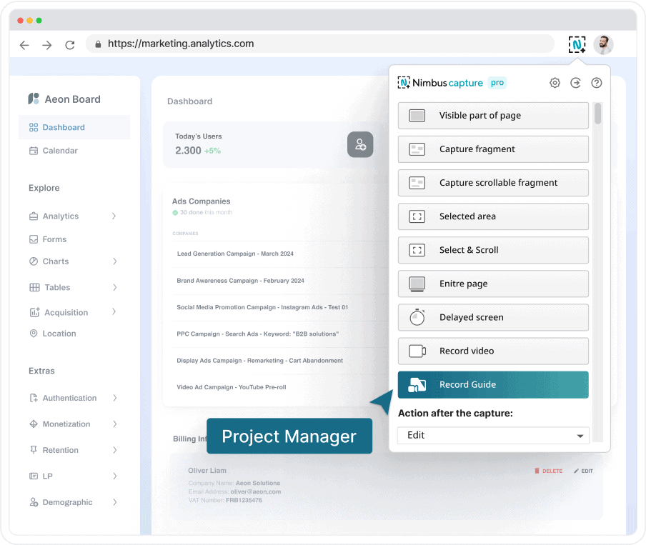Image resolution: width=646 pixels, height=545 pixels.
Task: Expand the Authentication submenu chevron
Action: [115, 398]
